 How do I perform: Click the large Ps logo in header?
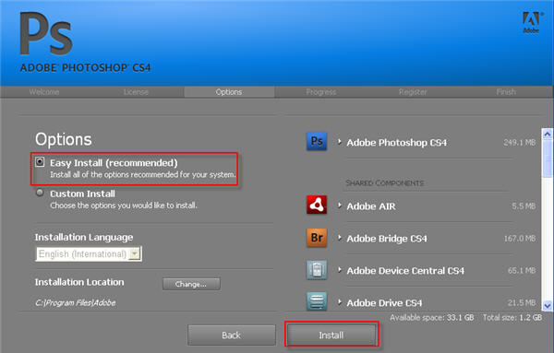[x=46, y=34]
